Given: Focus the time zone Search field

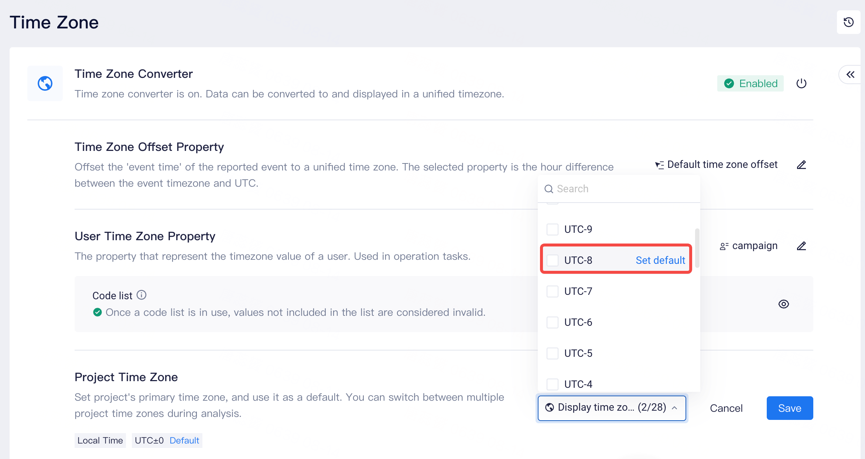Looking at the screenshot, I should pos(624,189).
